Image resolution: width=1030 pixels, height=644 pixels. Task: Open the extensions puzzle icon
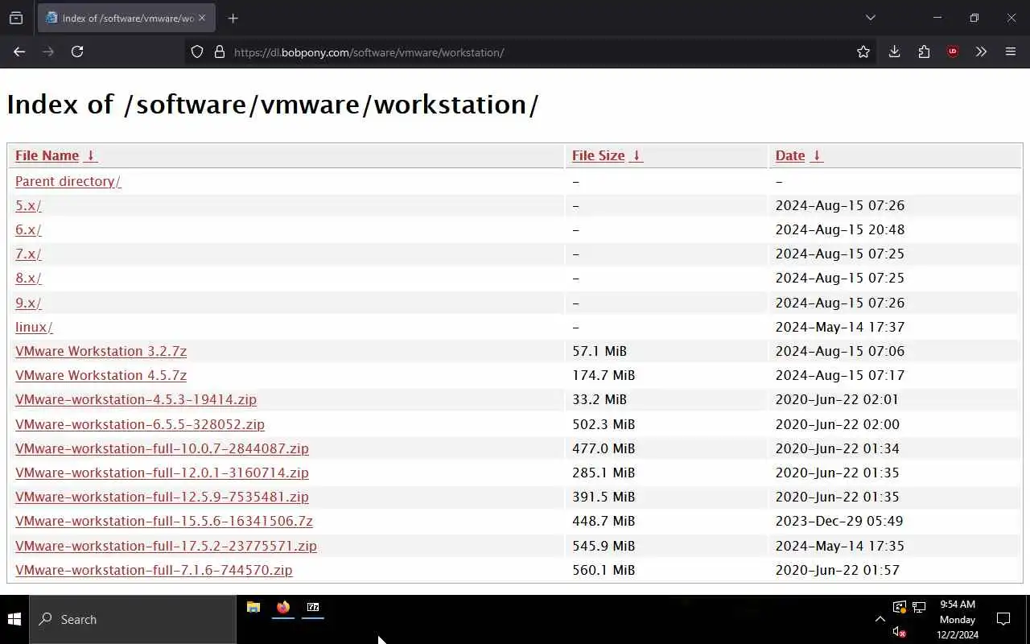click(x=924, y=52)
